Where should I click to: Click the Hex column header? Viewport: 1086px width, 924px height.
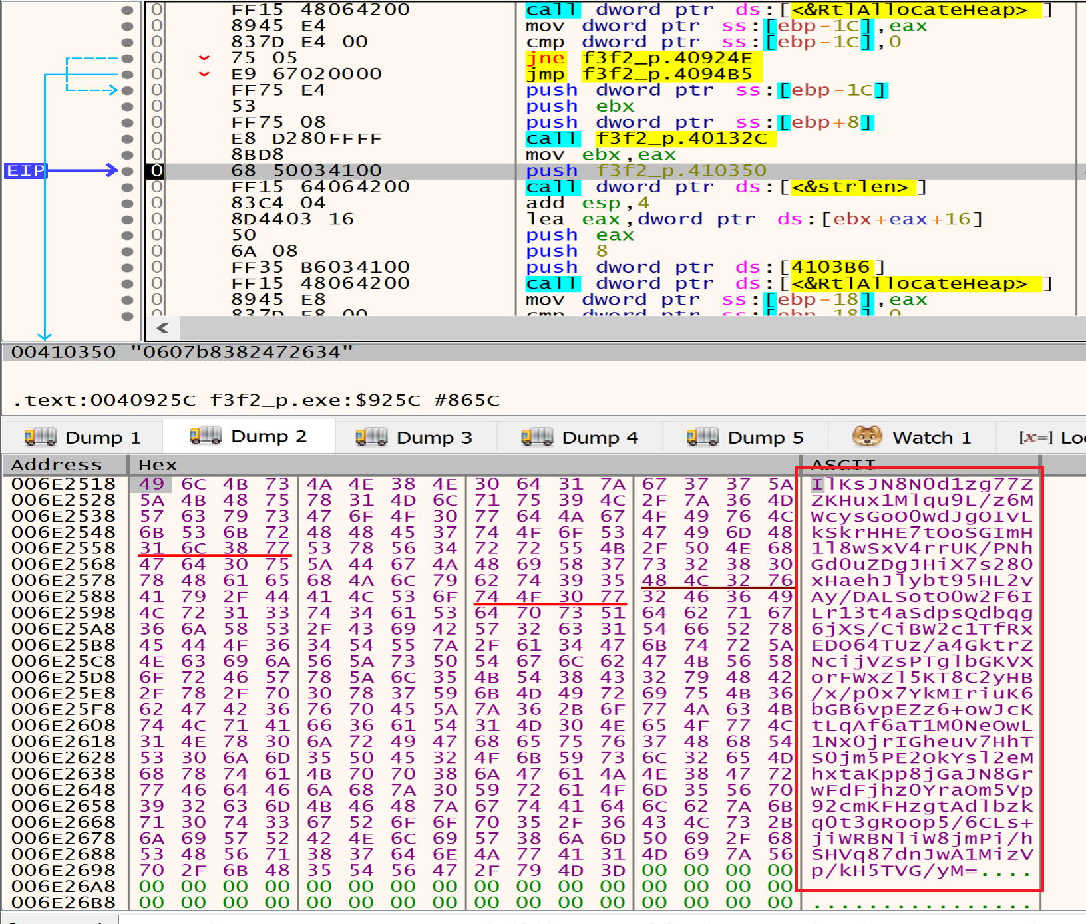(158, 464)
